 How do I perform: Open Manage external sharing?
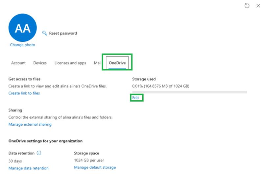[30, 124]
